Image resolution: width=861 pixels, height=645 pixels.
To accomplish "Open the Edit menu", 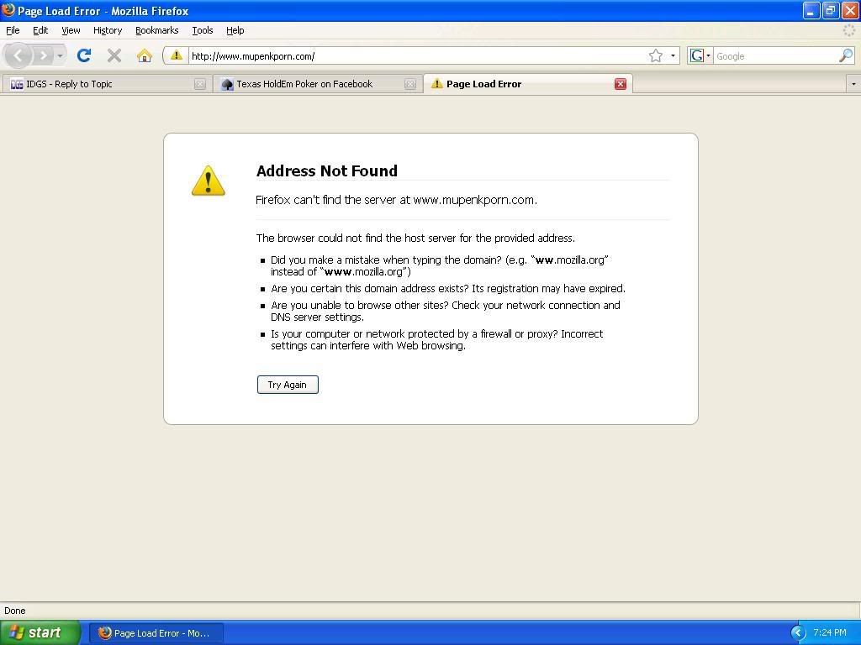I will pos(40,31).
